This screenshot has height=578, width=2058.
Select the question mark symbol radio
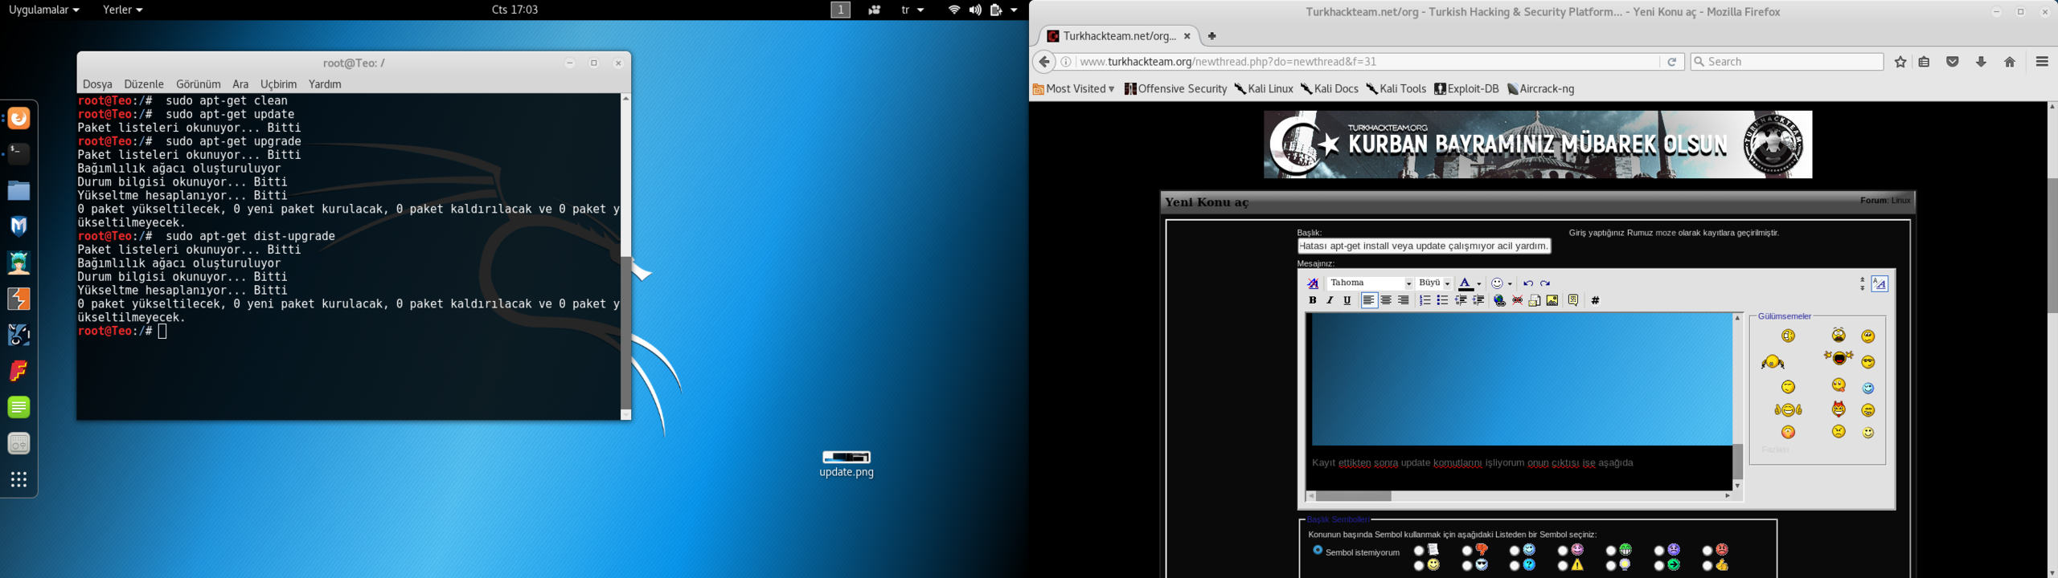tap(1515, 566)
